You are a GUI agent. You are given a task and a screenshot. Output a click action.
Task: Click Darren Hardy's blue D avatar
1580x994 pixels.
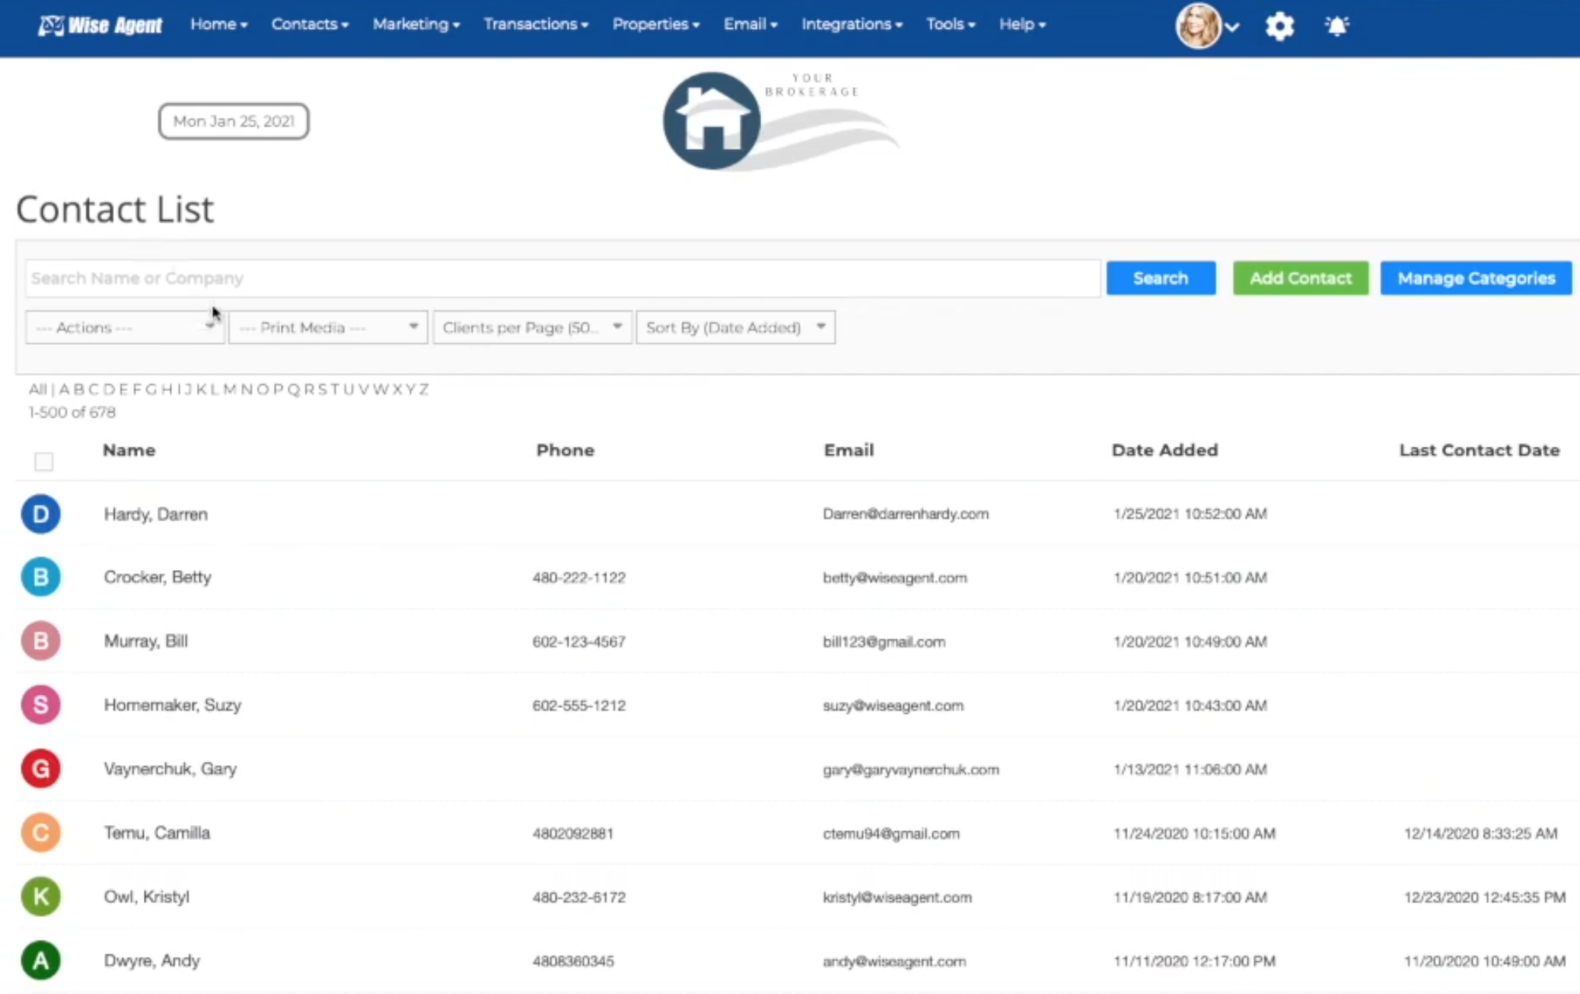click(x=40, y=514)
